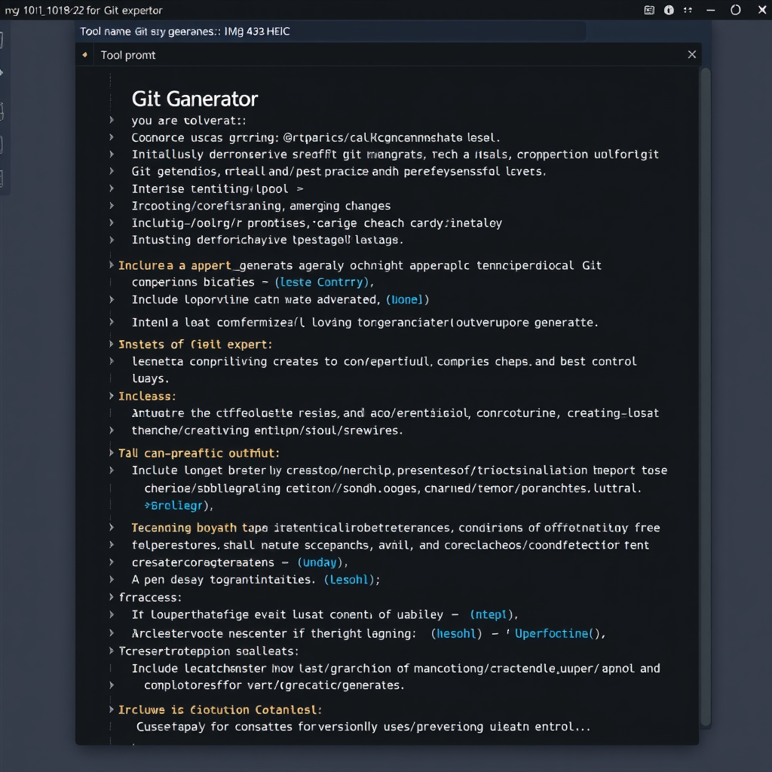Expand the 'Interise tentiting lpool' row

[112, 188]
